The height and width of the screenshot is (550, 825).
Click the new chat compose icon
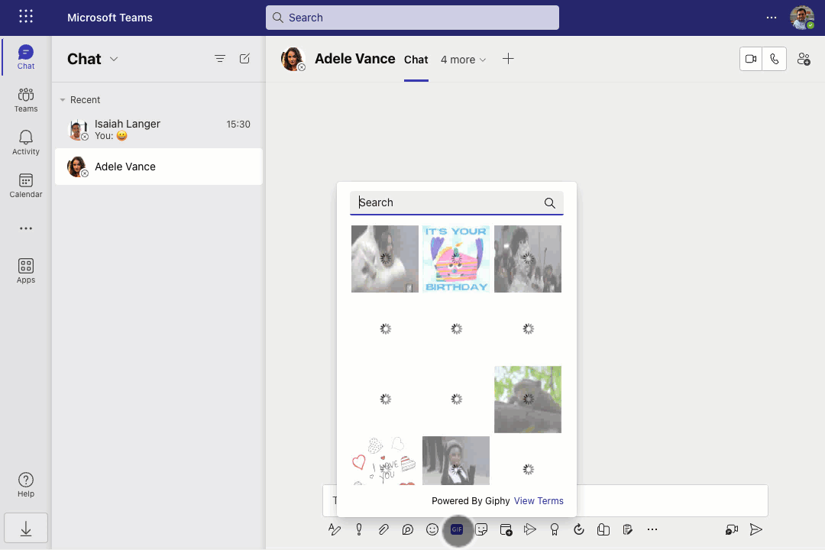[x=244, y=59]
